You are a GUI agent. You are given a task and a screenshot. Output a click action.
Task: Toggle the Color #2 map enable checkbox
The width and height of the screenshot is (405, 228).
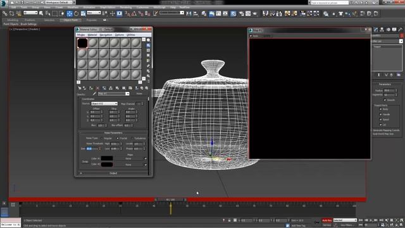click(x=146, y=165)
